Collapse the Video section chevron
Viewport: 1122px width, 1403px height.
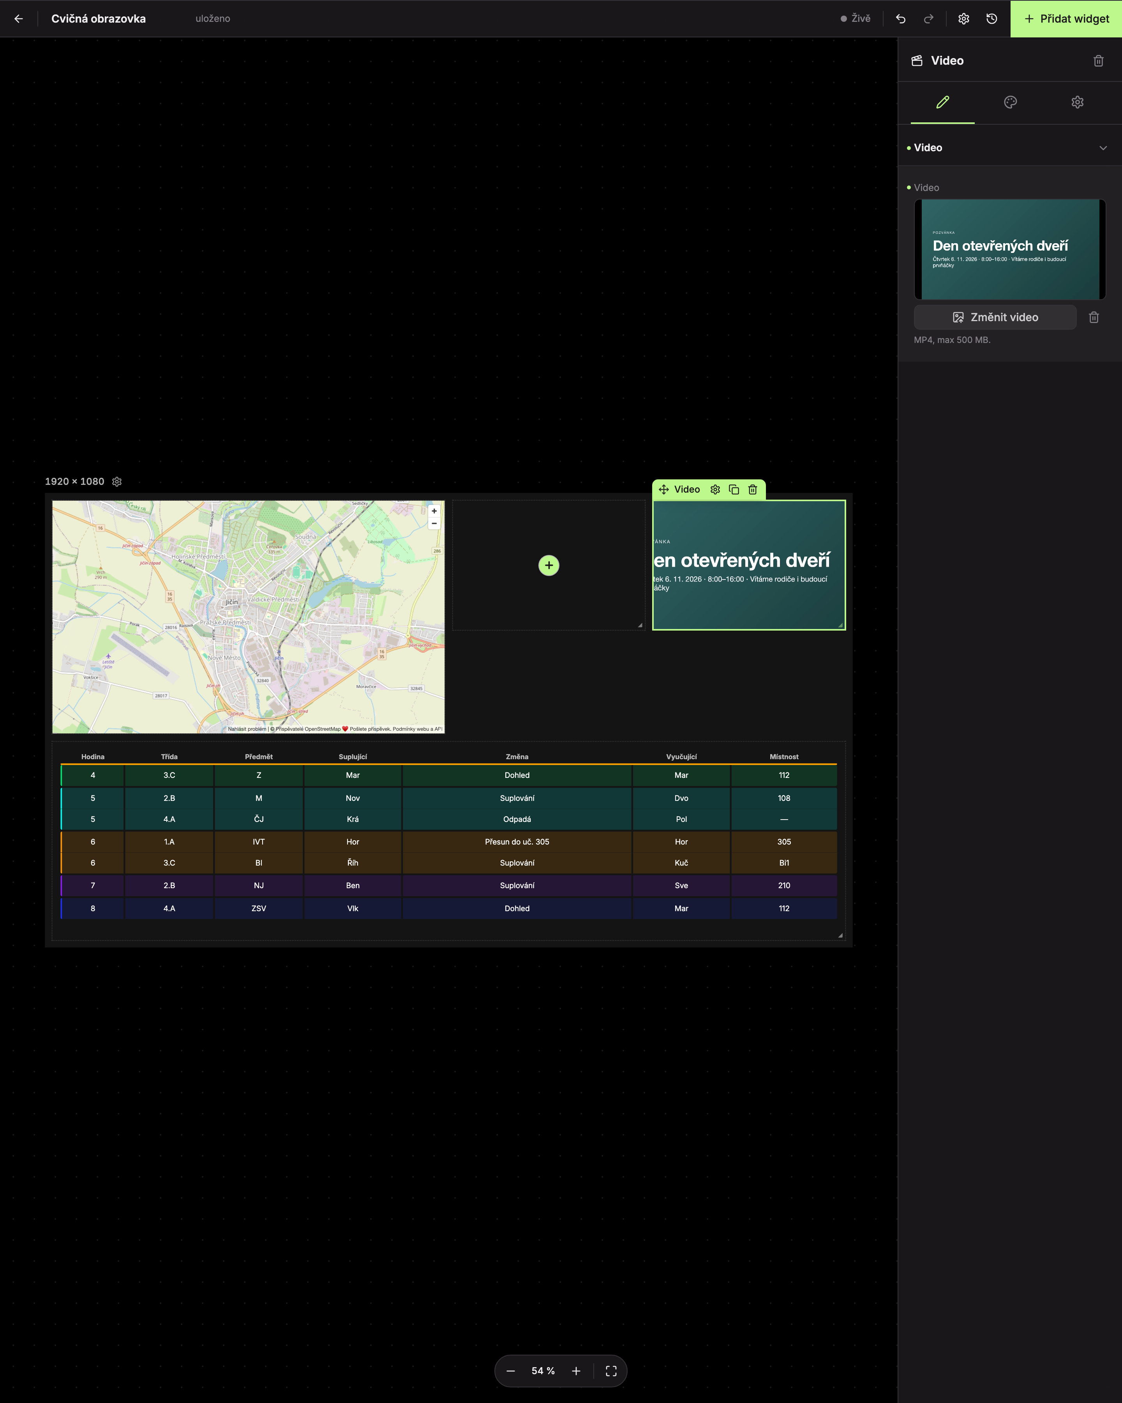[x=1103, y=148]
